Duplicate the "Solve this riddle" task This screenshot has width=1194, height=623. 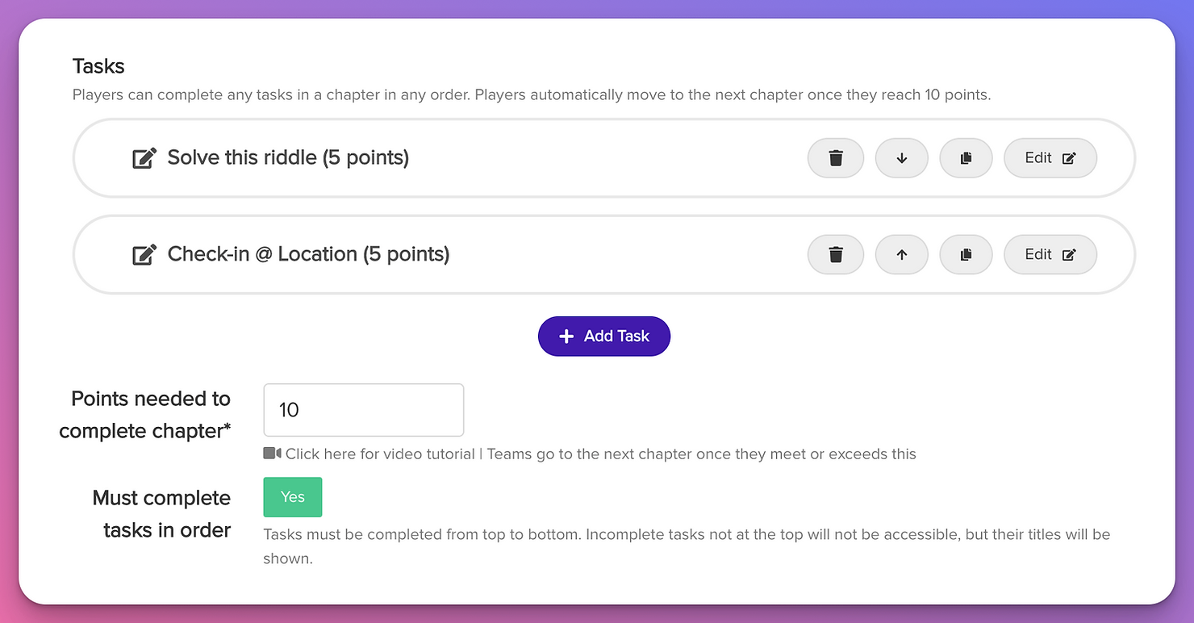pyautogui.click(x=966, y=157)
